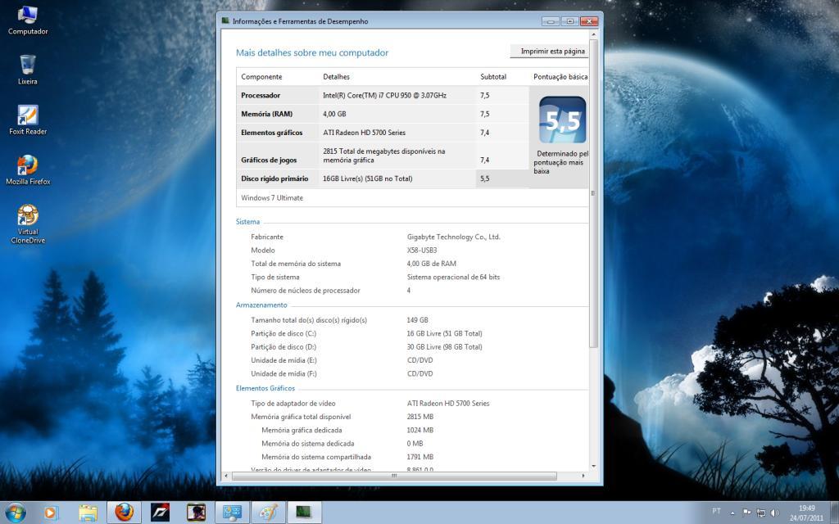The height and width of the screenshot is (524, 839).
Task: Click the Windows 7 Ultimate text
Action: click(272, 198)
